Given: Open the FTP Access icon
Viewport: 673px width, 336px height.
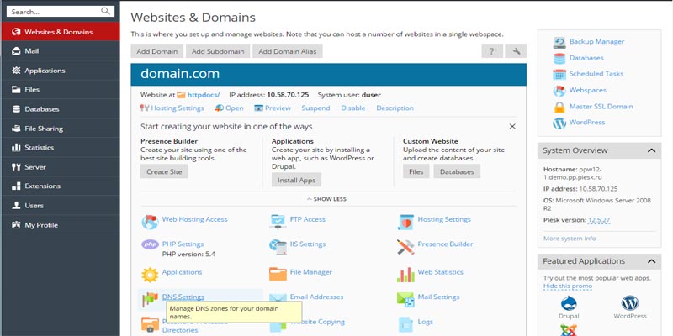Looking at the screenshot, I should click(278, 222).
